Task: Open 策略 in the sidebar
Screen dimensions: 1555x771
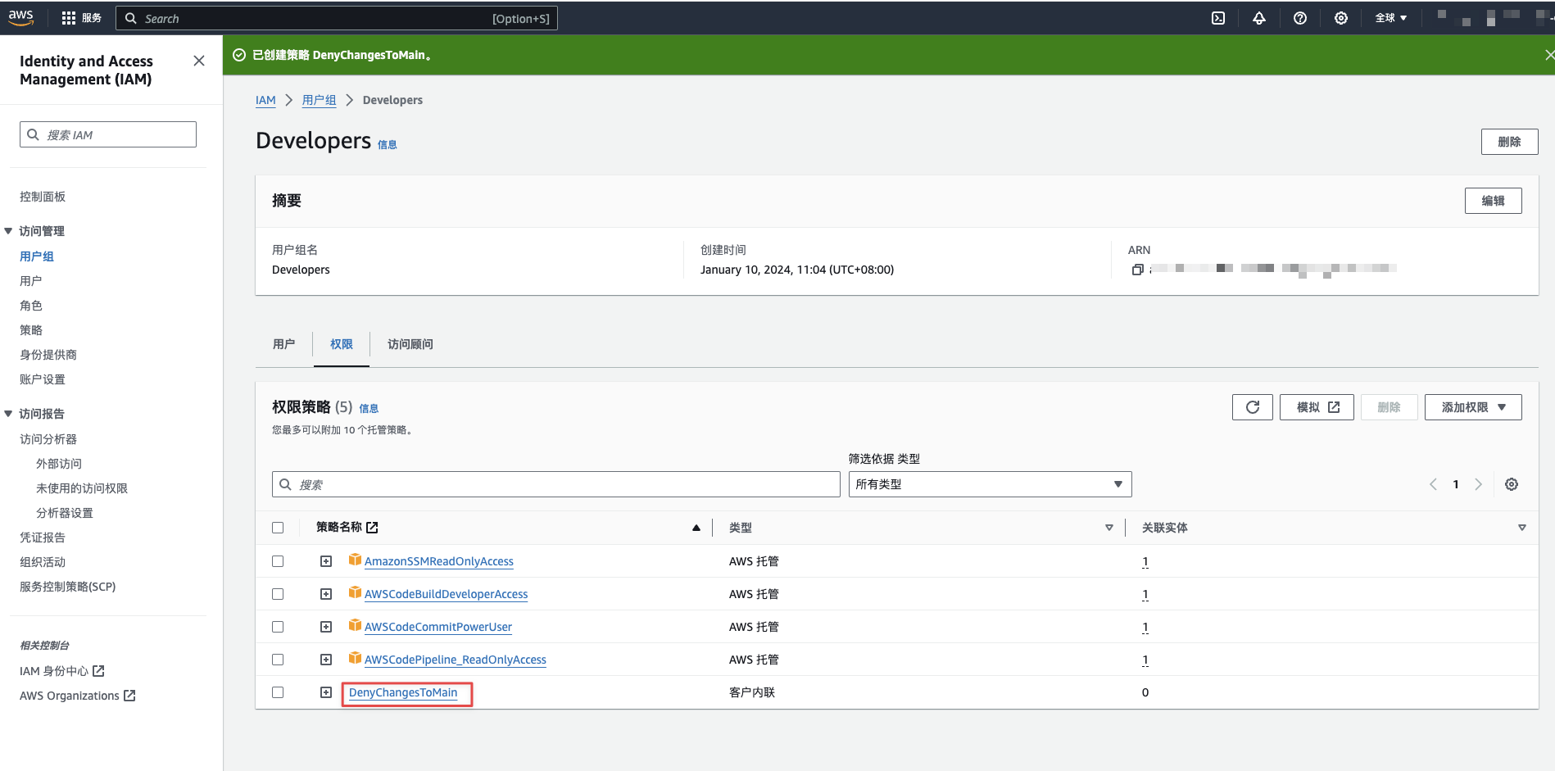Action: pyautogui.click(x=31, y=330)
